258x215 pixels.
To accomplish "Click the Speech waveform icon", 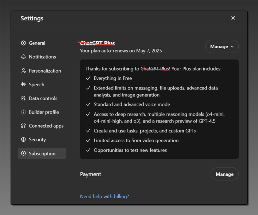I will (23, 84).
